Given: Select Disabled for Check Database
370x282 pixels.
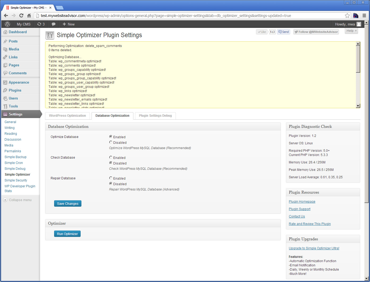Looking at the screenshot, I should (x=111, y=163).
